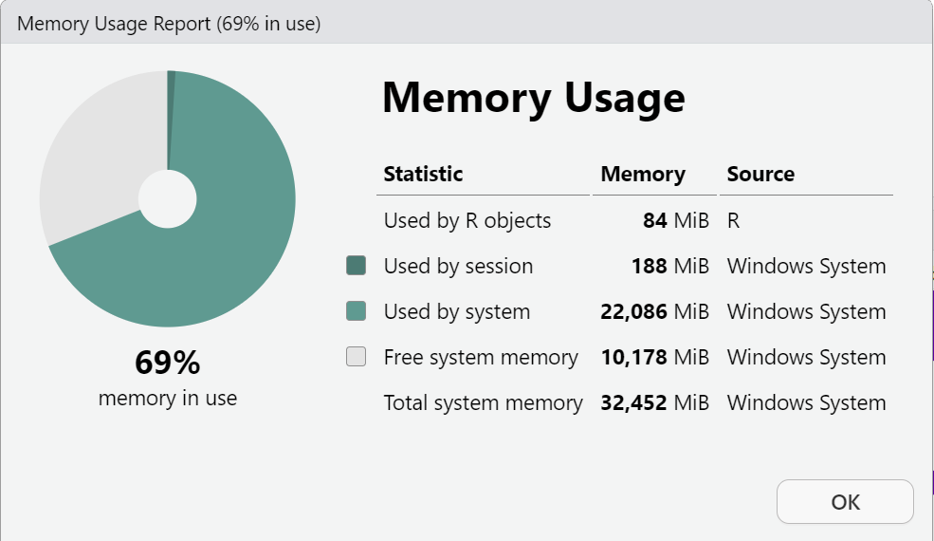Click the 22,086 MiB memory value
Screen dimensions: 934x541
(x=654, y=312)
